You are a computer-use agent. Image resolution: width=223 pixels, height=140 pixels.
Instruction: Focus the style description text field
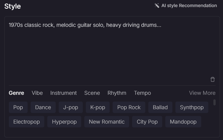112,50
